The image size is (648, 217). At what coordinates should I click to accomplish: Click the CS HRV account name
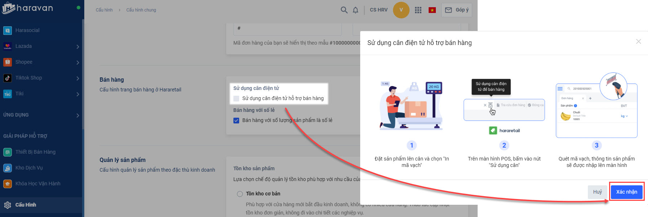[379, 10]
